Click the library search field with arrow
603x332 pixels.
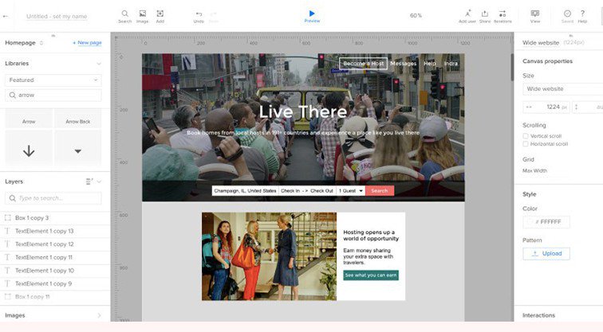(53, 95)
